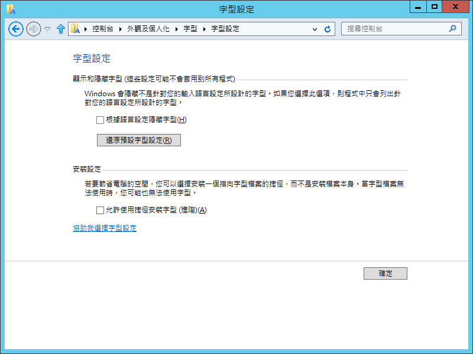This screenshot has height=354, width=473.
Task: Navigate to 字型 in the breadcrumb
Action: (190, 29)
